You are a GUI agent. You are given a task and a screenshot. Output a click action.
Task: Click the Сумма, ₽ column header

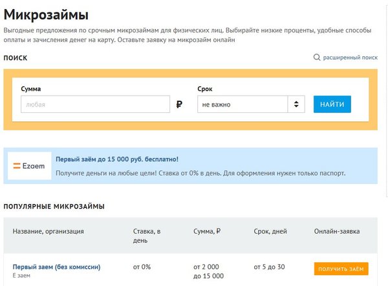click(207, 231)
